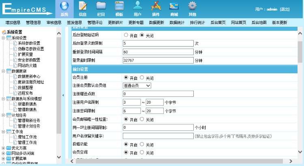Click the page icon beside 网站防火墙
Viewport: 304px width, 166px height.
click(x=15, y=66)
